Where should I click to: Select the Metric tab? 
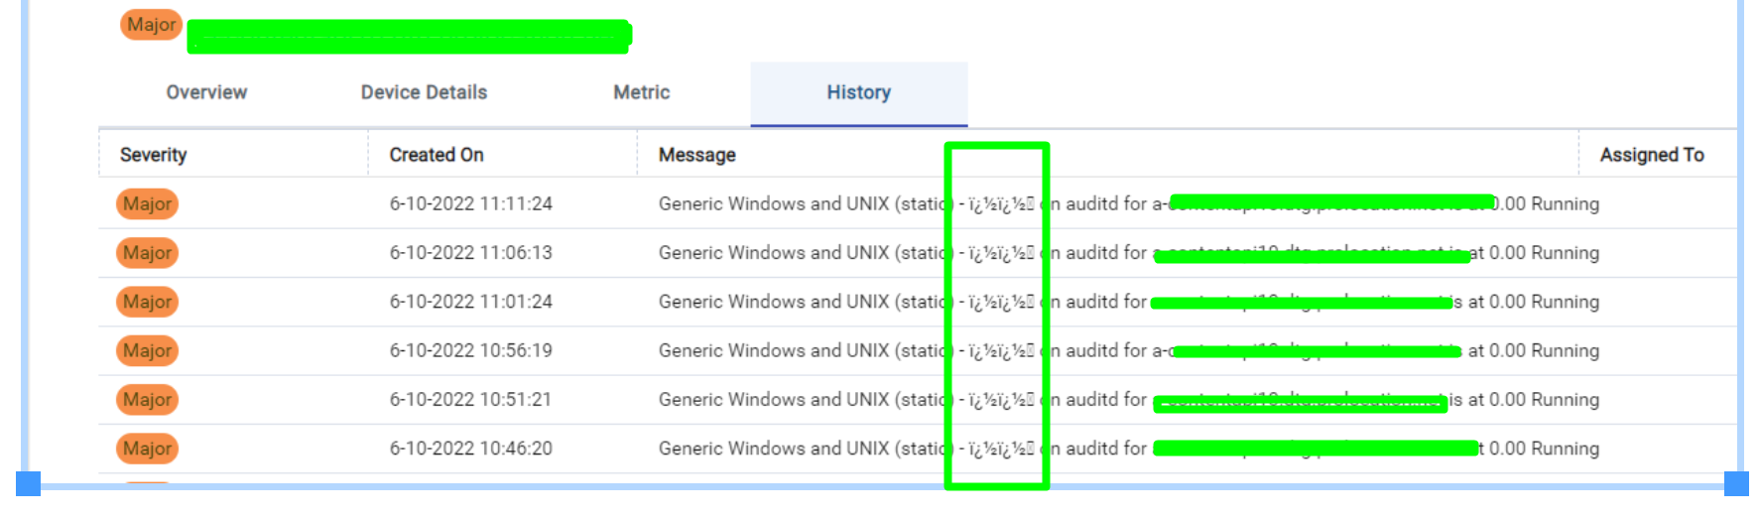[x=641, y=92]
